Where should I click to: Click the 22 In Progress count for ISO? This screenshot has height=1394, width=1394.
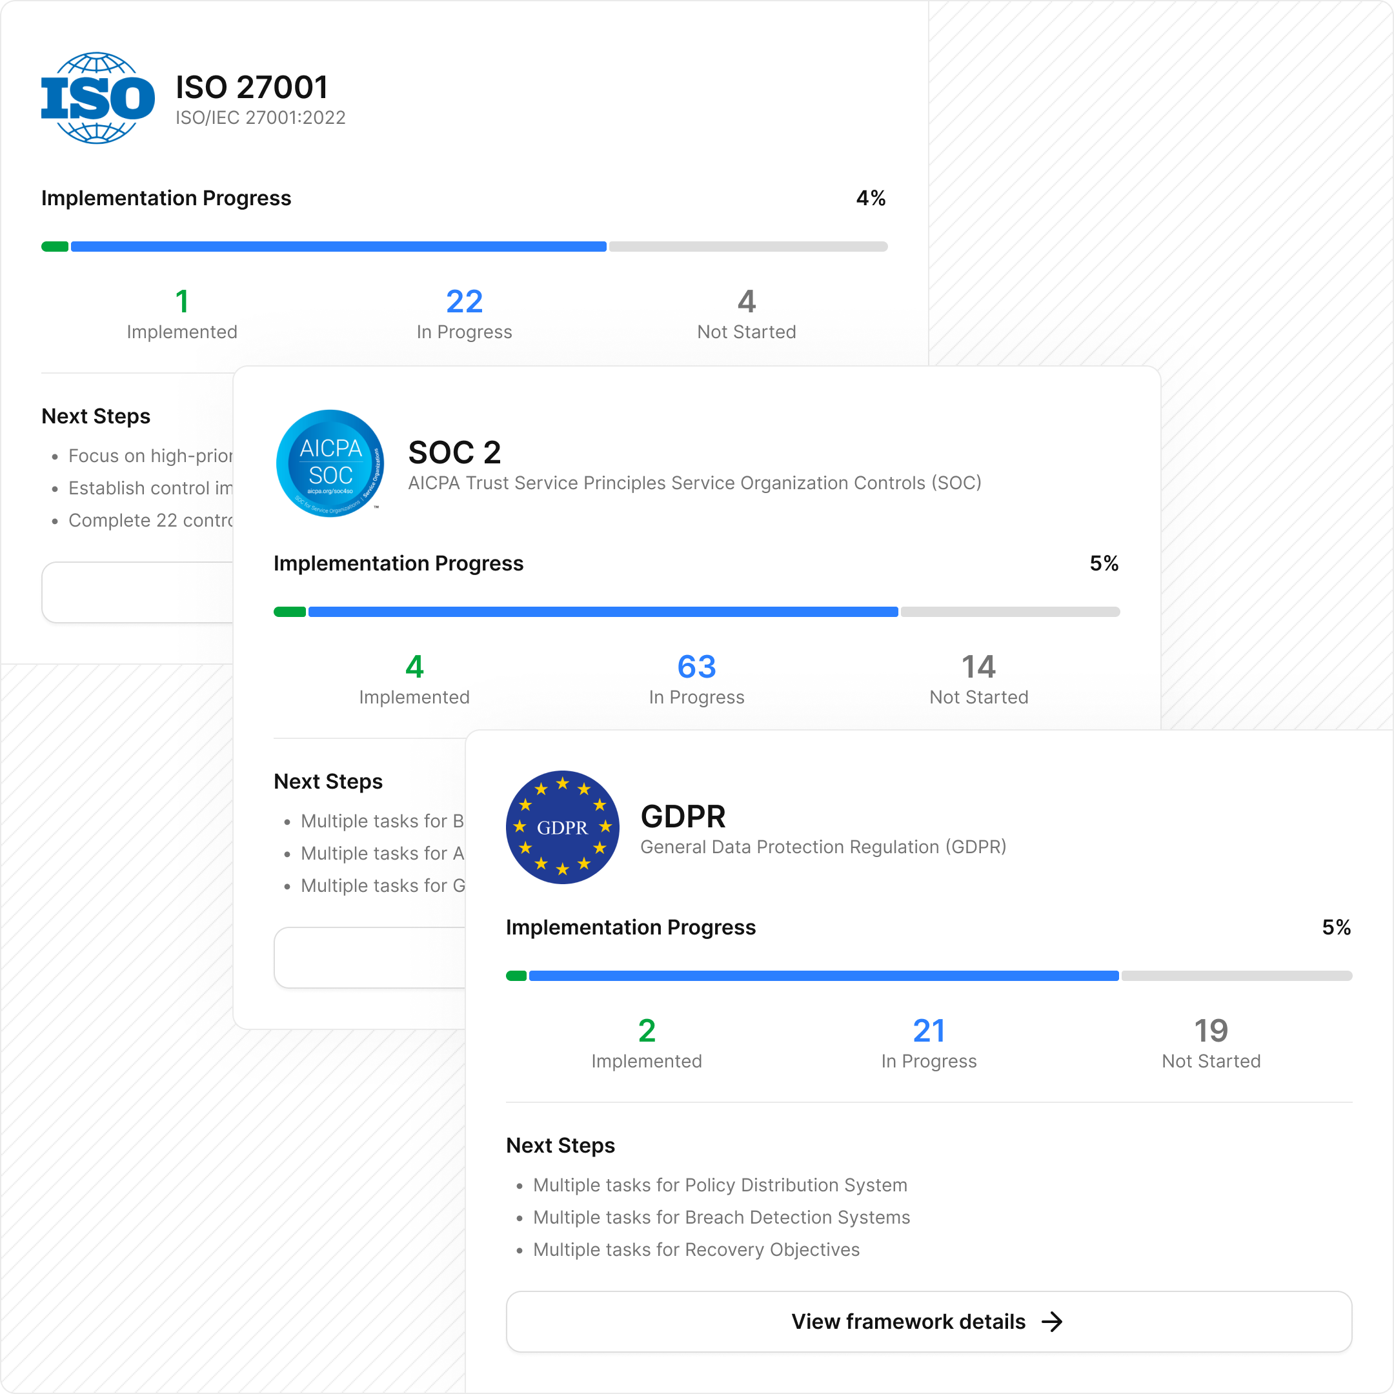click(x=464, y=301)
